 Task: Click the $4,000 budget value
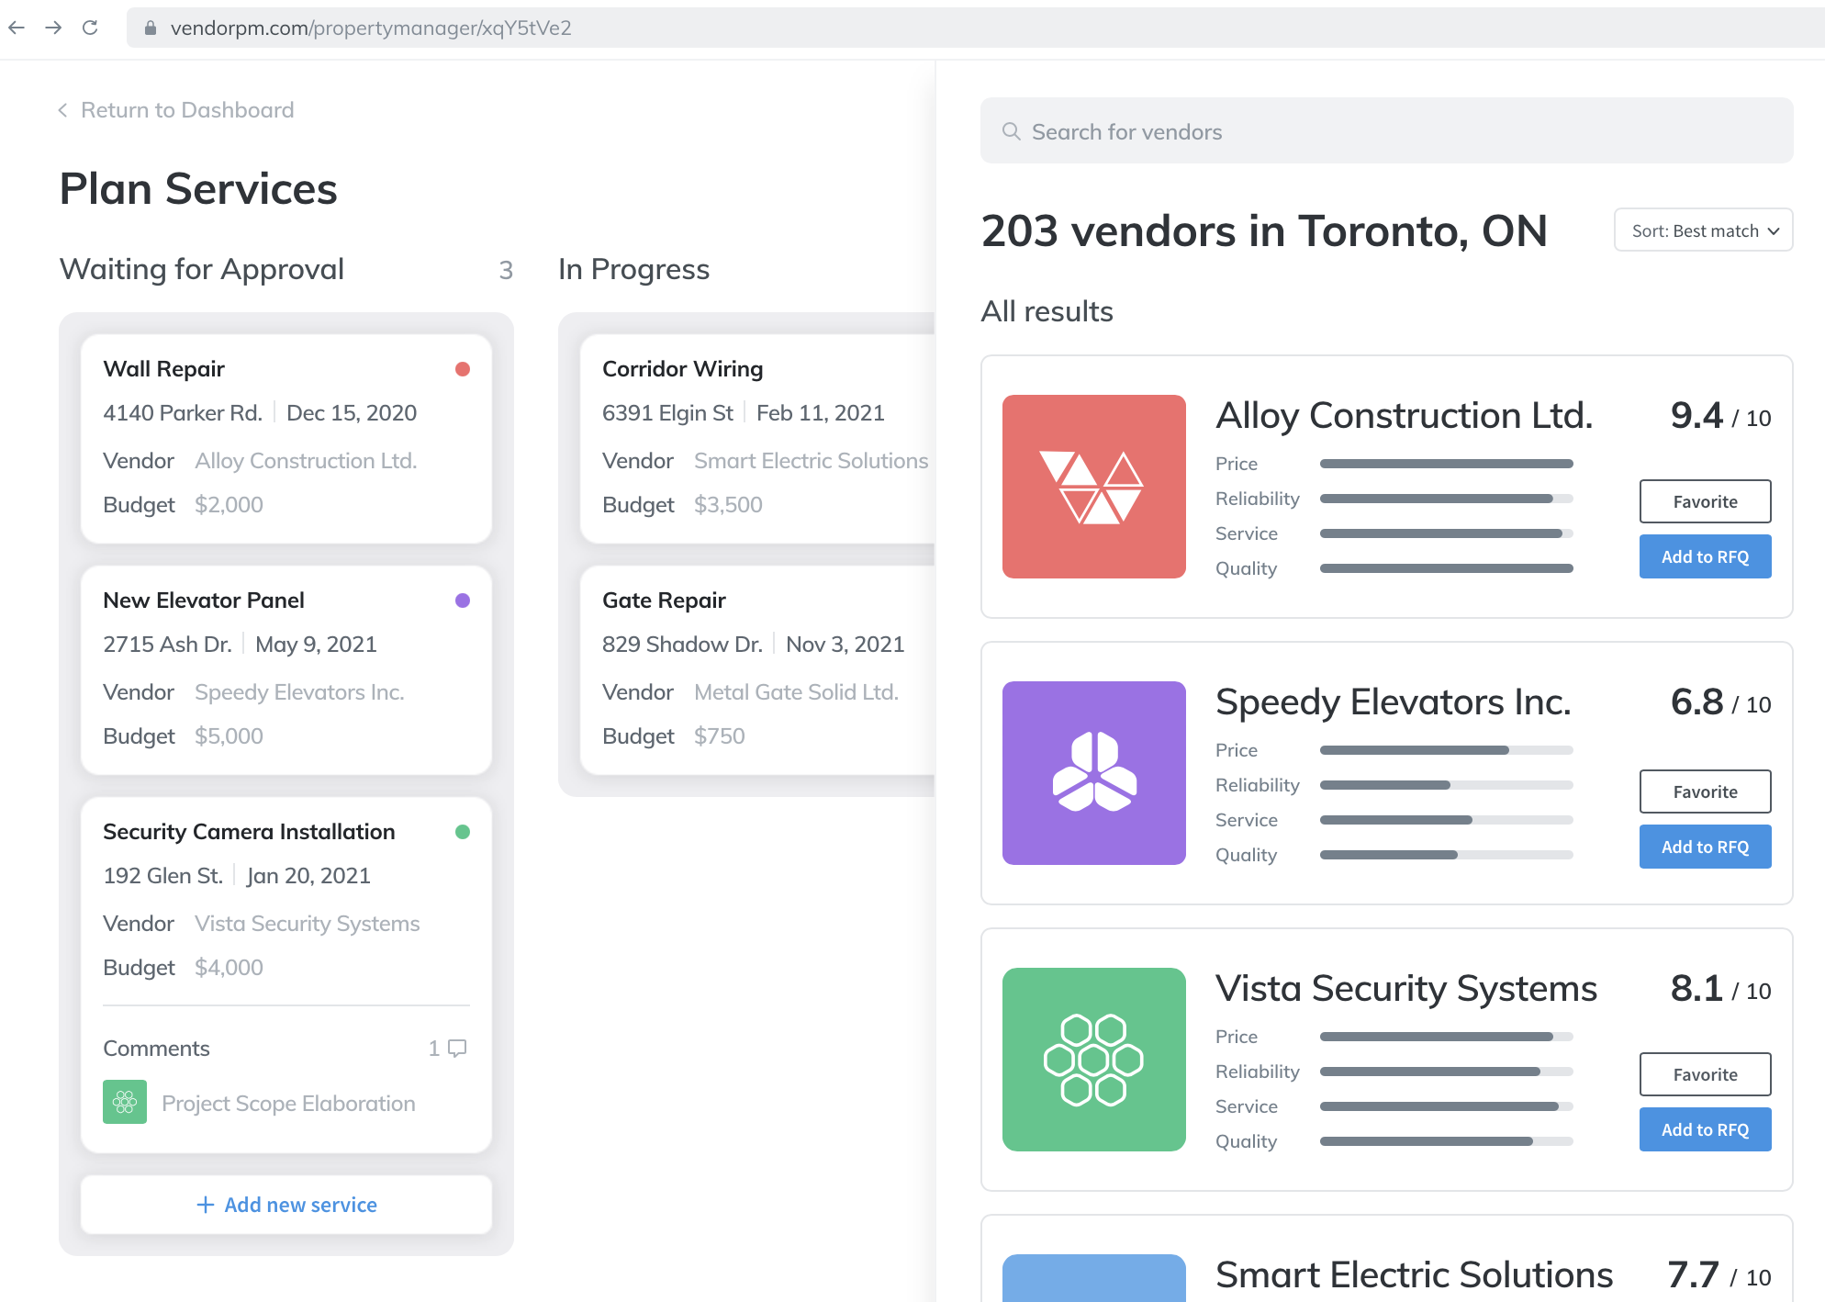coord(229,968)
